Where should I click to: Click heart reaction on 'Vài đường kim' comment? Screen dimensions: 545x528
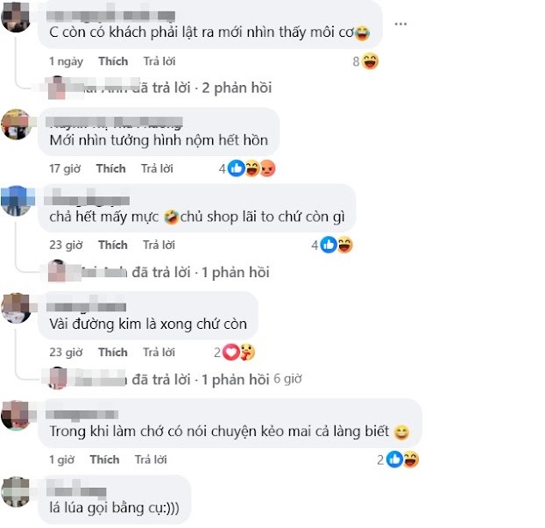[x=230, y=353]
